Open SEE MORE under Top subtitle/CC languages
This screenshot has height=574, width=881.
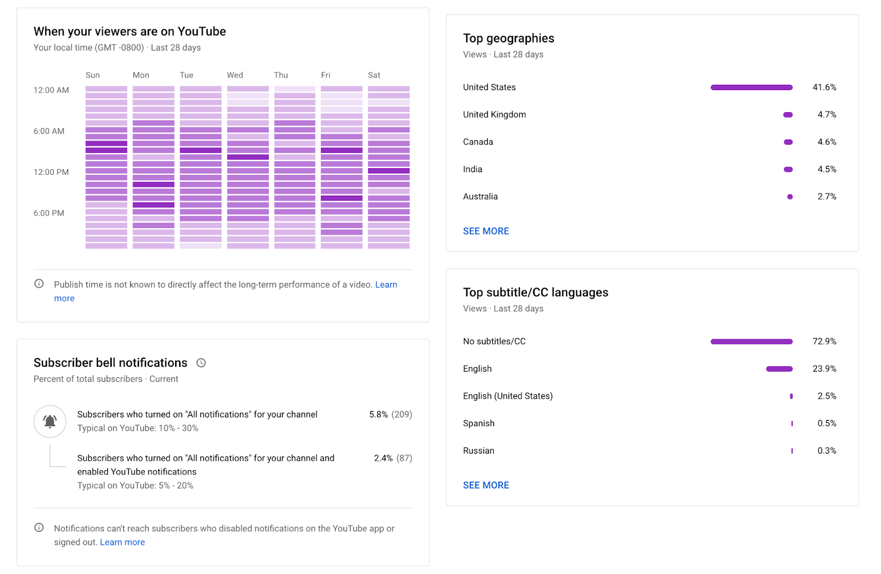(x=486, y=485)
